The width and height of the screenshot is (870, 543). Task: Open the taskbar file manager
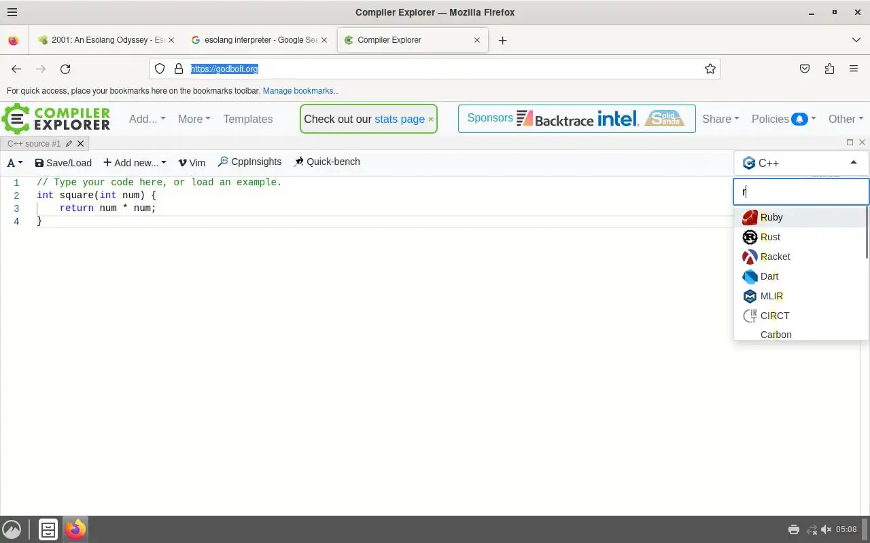point(48,529)
